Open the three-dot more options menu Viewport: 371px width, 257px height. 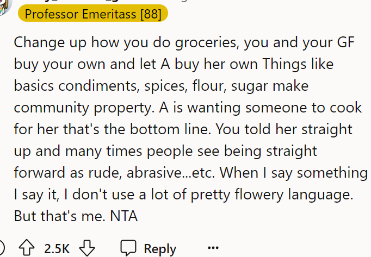[x=213, y=248]
